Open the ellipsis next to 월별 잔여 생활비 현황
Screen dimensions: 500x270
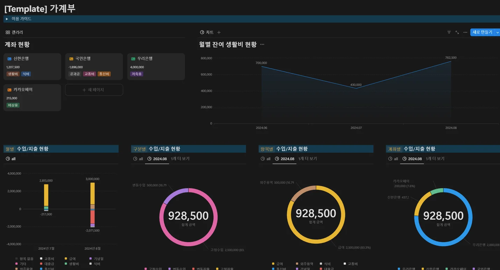click(x=262, y=44)
